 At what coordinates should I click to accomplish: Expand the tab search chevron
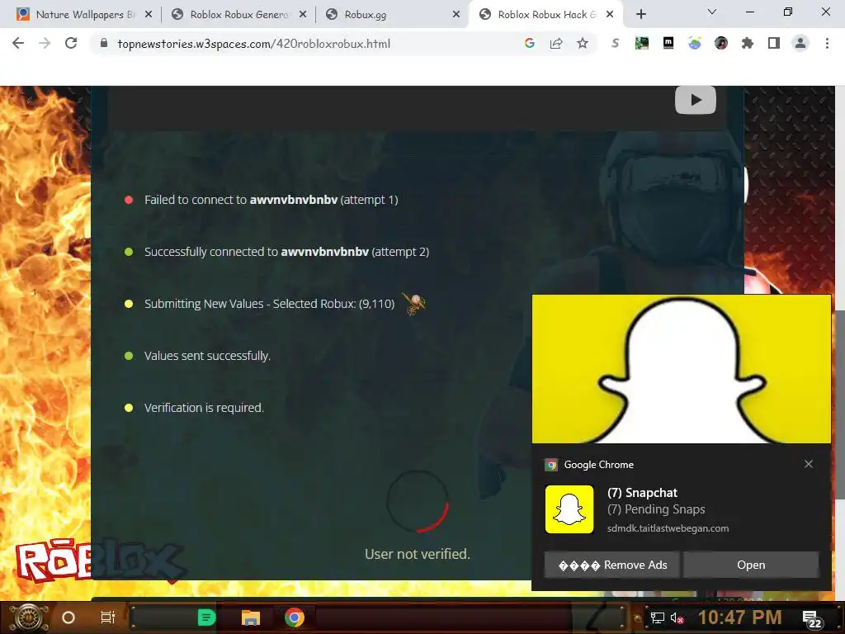tap(712, 12)
